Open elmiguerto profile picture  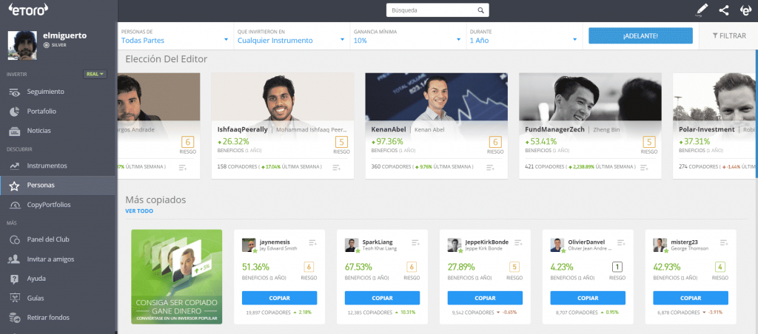(22, 45)
